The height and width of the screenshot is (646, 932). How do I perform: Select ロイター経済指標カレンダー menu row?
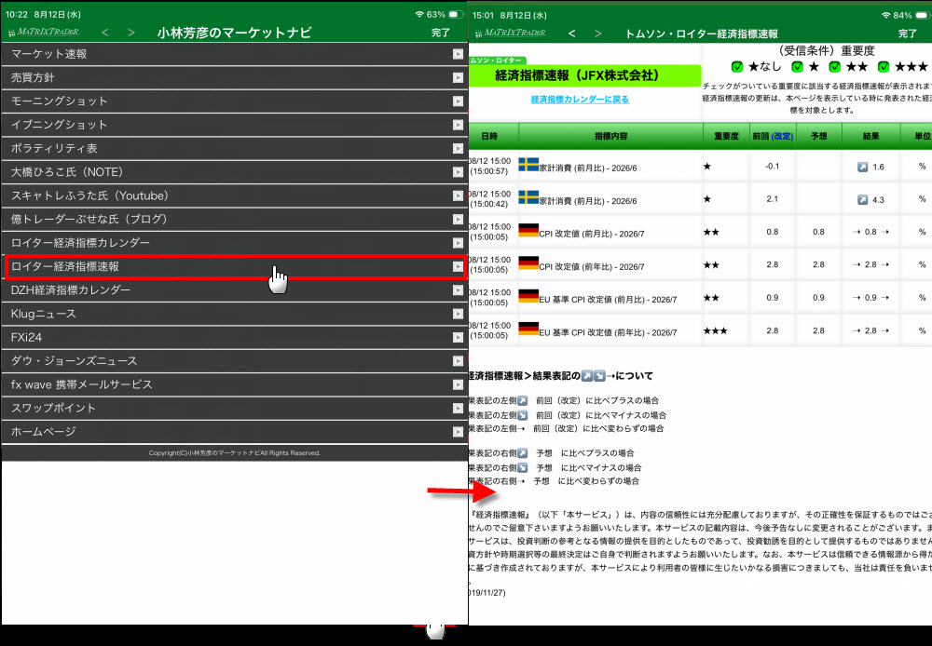click(234, 243)
